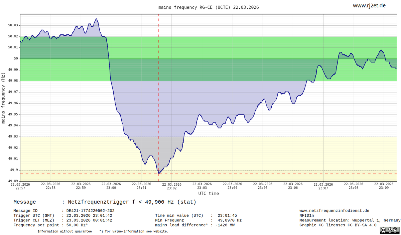Click the Creative Commons license badge
Screen dimensions: 401x235
pyautogui.click(x=390, y=230)
